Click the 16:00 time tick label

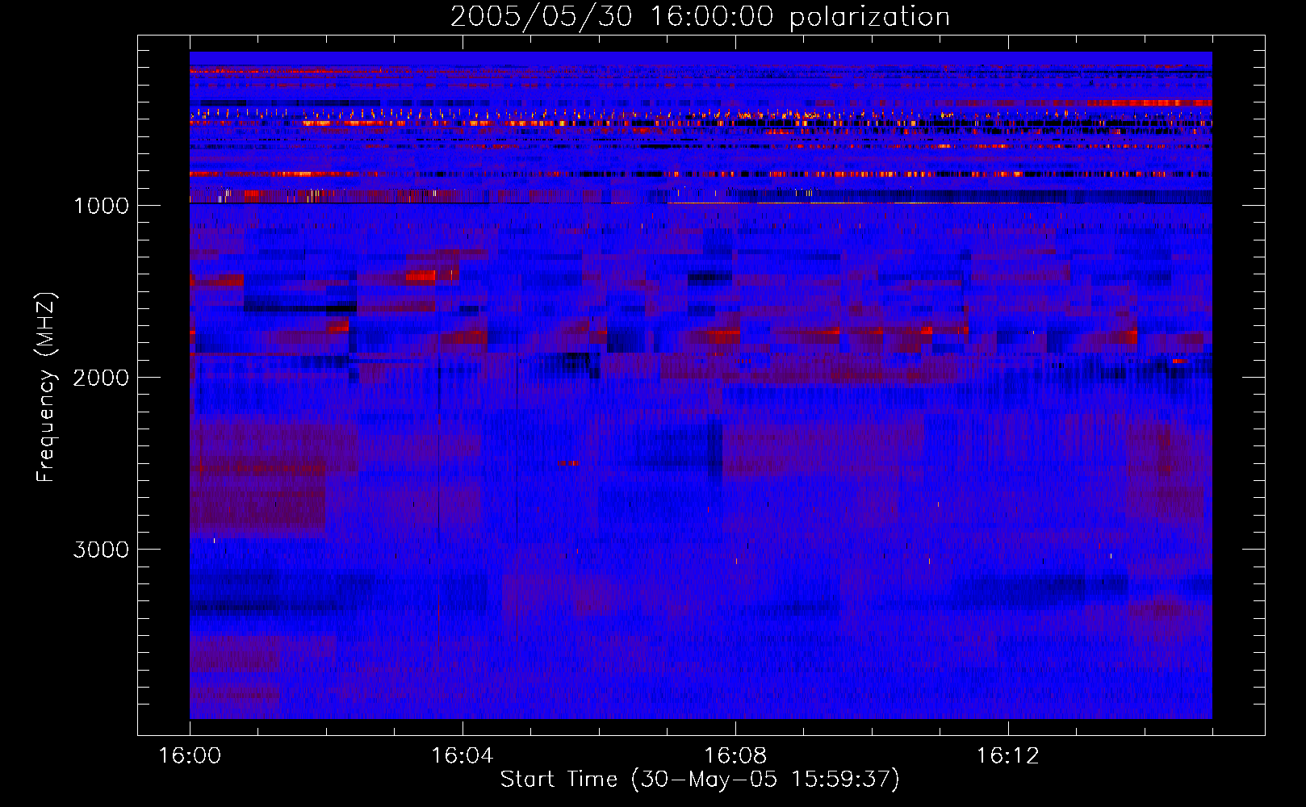pos(190,756)
